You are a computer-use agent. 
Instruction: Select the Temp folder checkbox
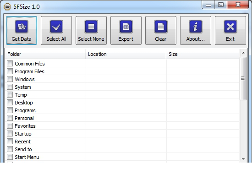tap(10, 95)
